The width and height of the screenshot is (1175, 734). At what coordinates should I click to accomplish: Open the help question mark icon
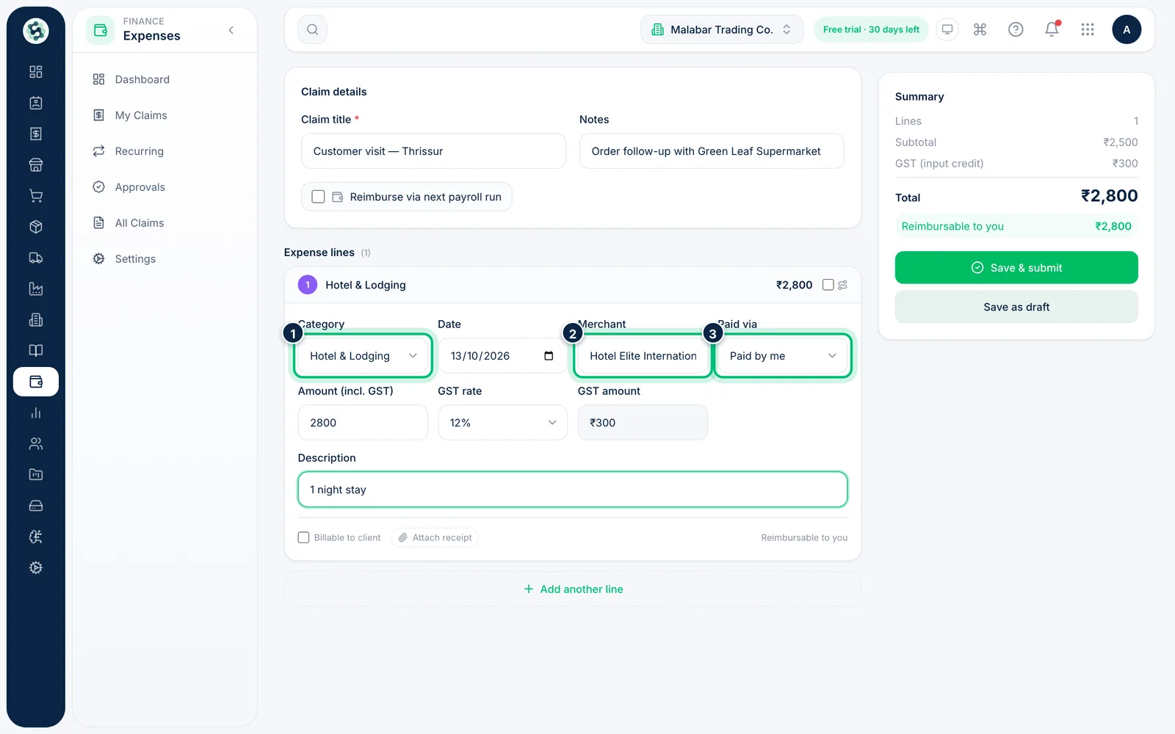point(1016,29)
